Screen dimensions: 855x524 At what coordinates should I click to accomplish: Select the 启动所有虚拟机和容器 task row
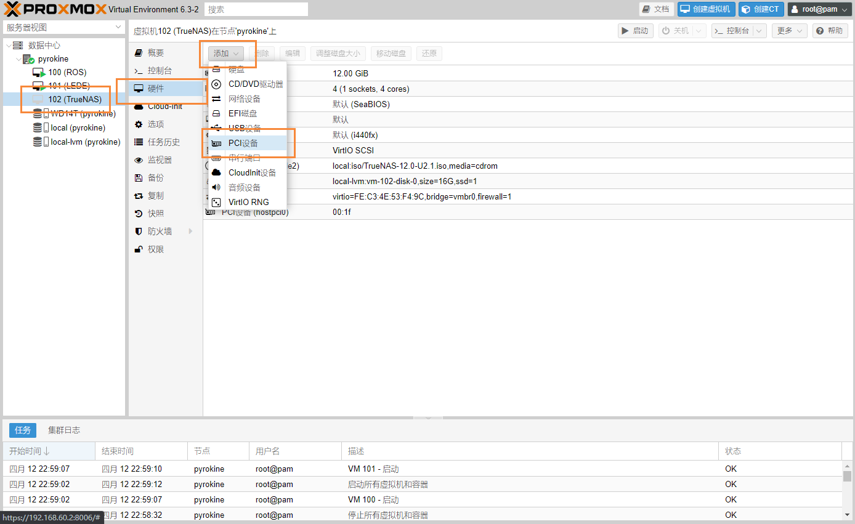pos(423,485)
